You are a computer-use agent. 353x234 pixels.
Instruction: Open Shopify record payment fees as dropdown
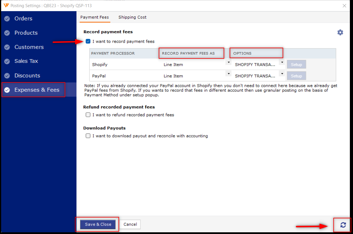pos(228,62)
